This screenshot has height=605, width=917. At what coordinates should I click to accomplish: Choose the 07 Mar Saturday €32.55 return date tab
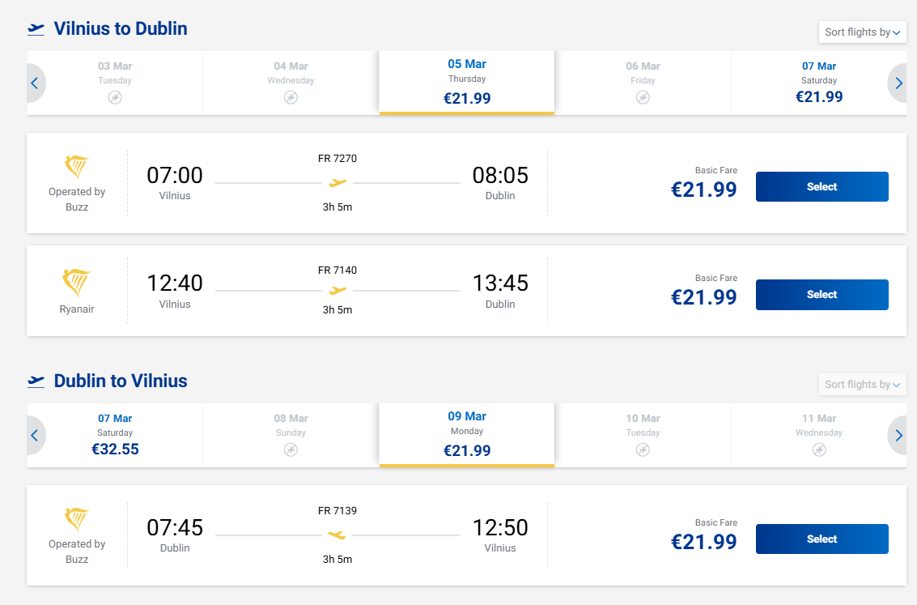(x=115, y=435)
